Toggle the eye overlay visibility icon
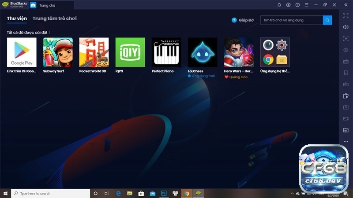 click(x=346, y=50)
